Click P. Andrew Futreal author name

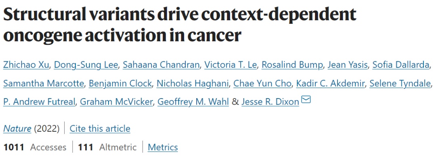[x=39, y=102]
